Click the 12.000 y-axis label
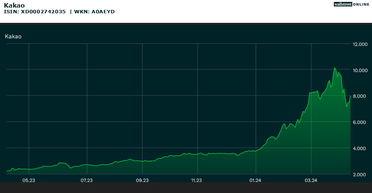 click(360, 44)
